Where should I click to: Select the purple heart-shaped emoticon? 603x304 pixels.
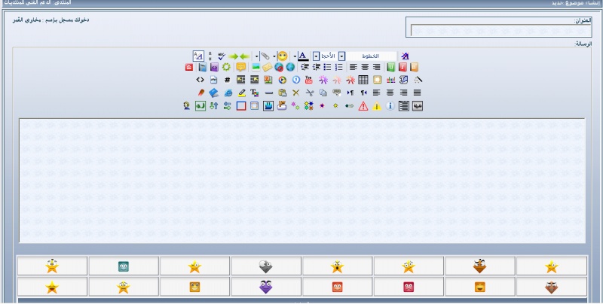point(266,287)
